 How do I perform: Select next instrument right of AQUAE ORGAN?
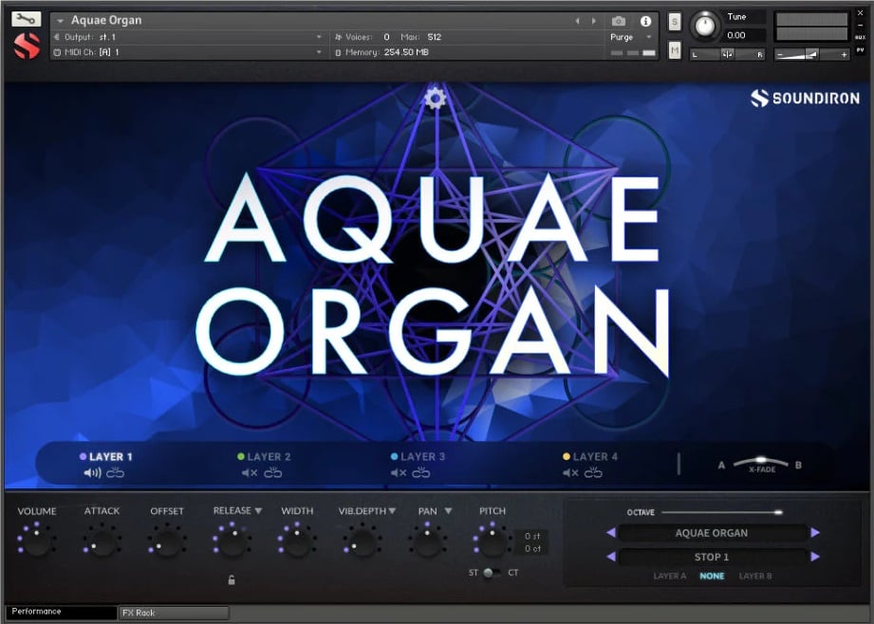click(x=815, y=533)
